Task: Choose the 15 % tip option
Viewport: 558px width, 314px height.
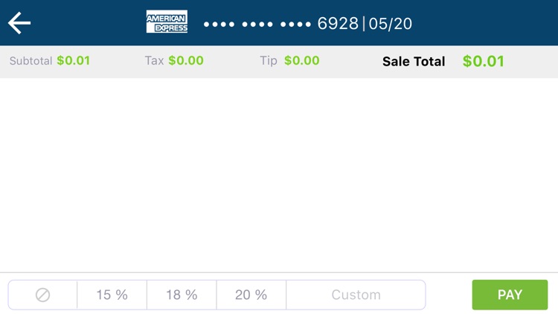Action: (112, 295)
